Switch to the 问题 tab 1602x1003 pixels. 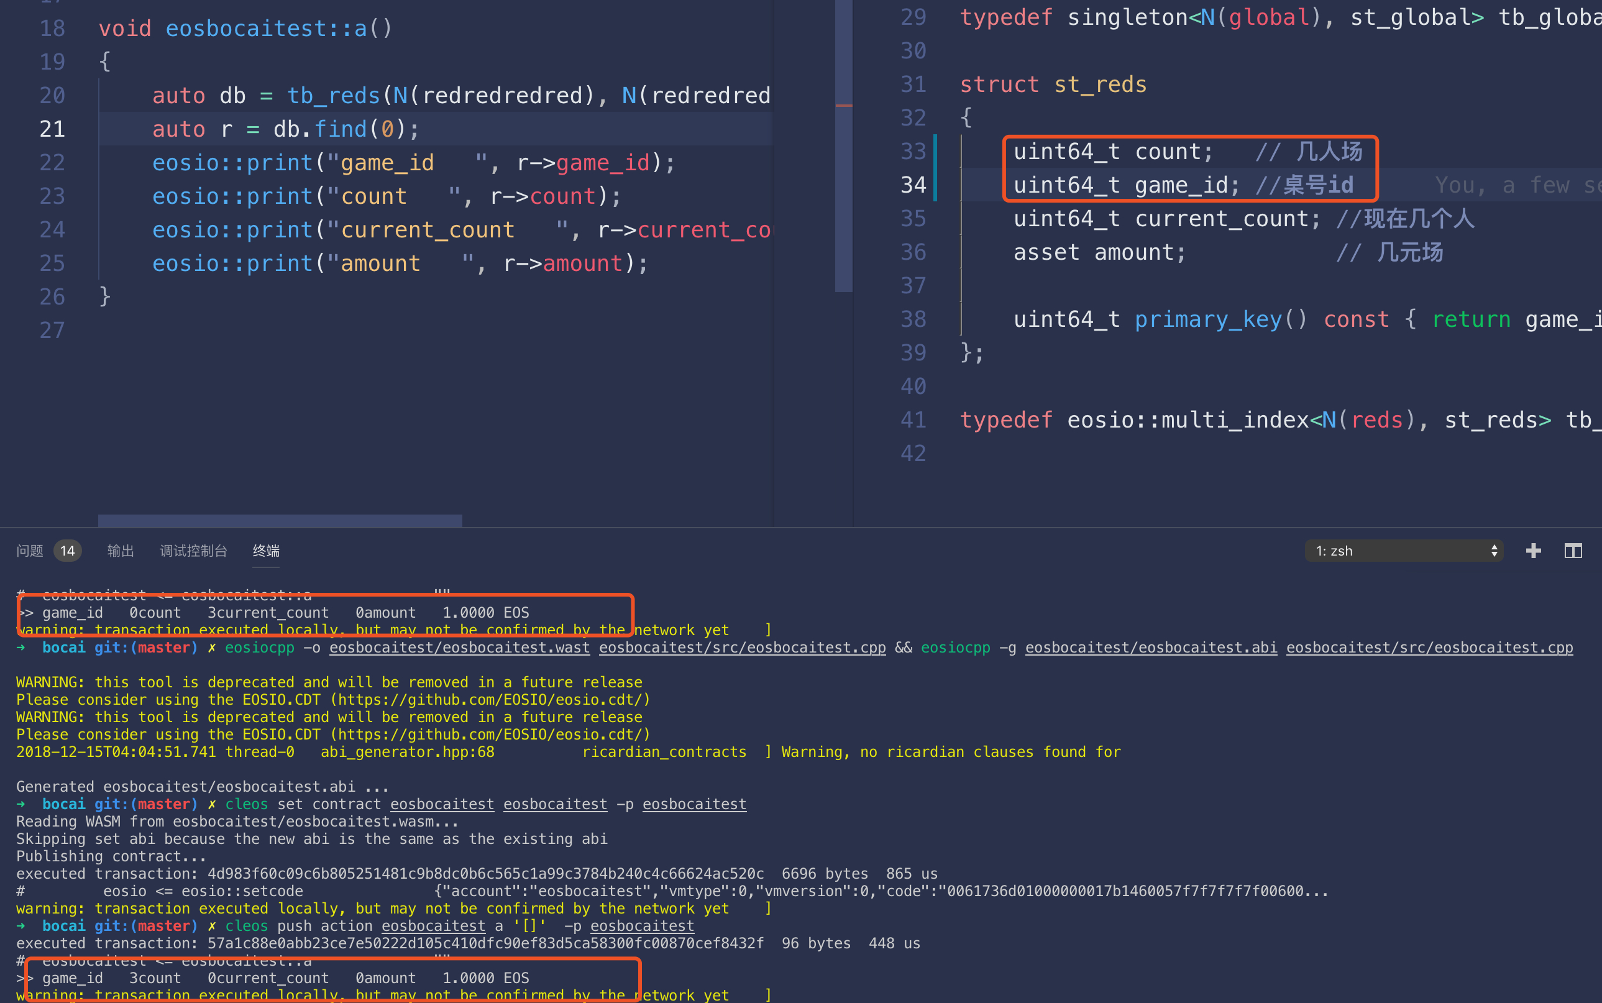[x=30, y=551]
